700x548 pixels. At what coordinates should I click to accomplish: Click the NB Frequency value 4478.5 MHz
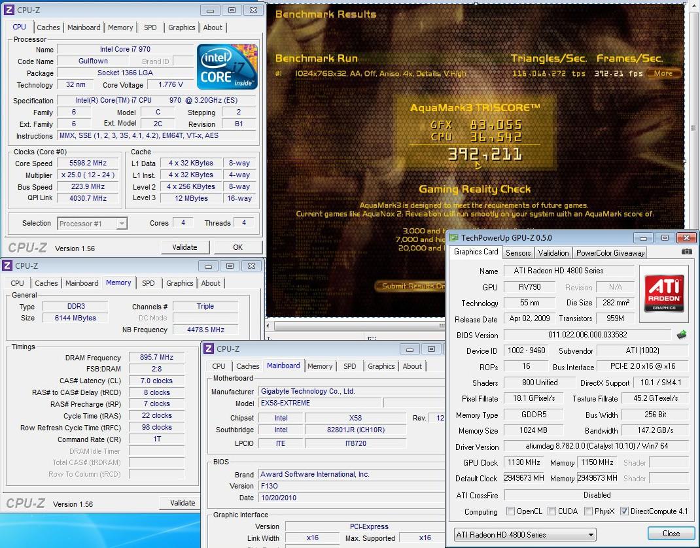[205, 330]
